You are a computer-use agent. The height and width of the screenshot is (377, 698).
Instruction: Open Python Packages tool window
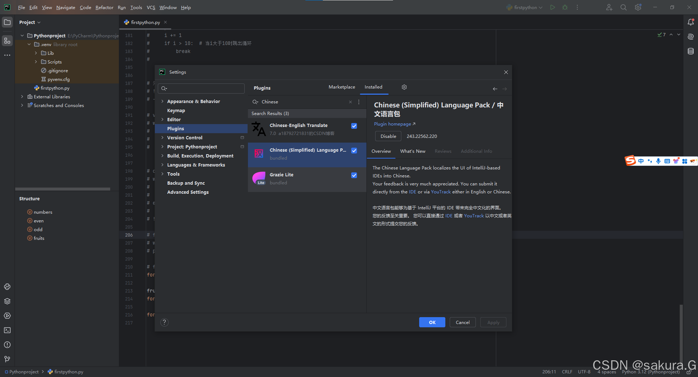[x=7, y=287]
